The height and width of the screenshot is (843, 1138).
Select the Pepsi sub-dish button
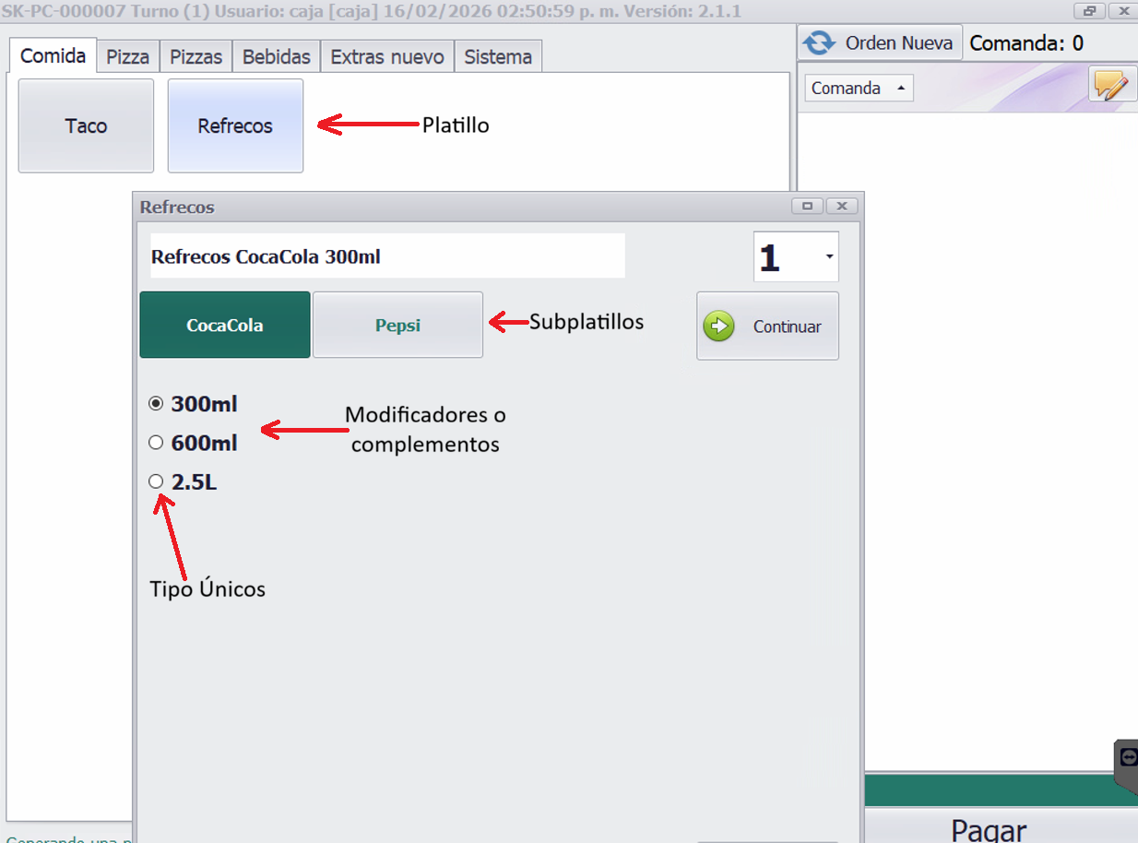(397, 326)
